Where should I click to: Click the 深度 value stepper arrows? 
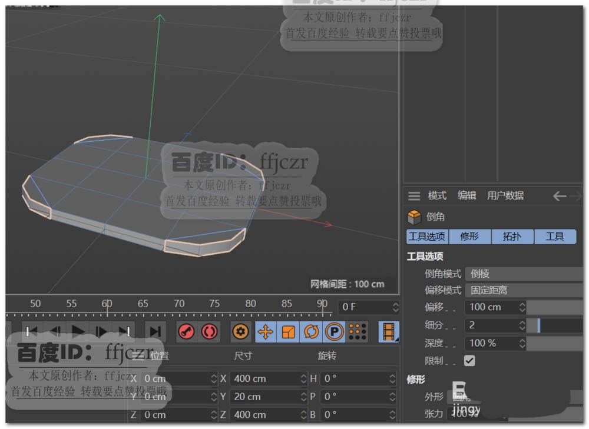[522, 343]
